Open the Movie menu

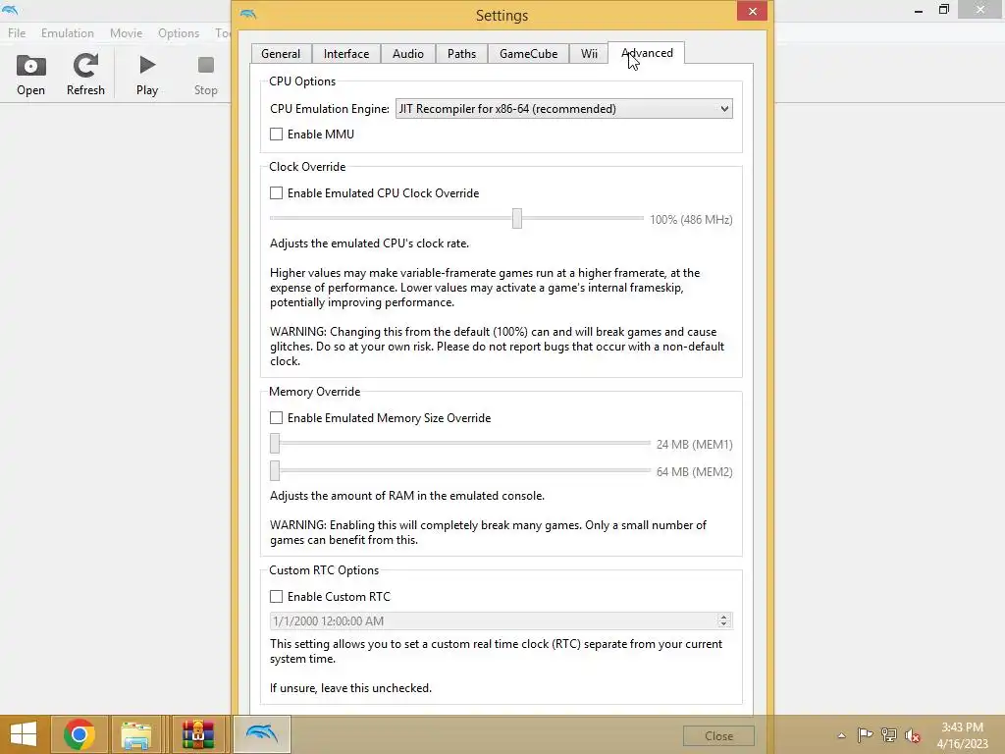(x=126, y=32)
